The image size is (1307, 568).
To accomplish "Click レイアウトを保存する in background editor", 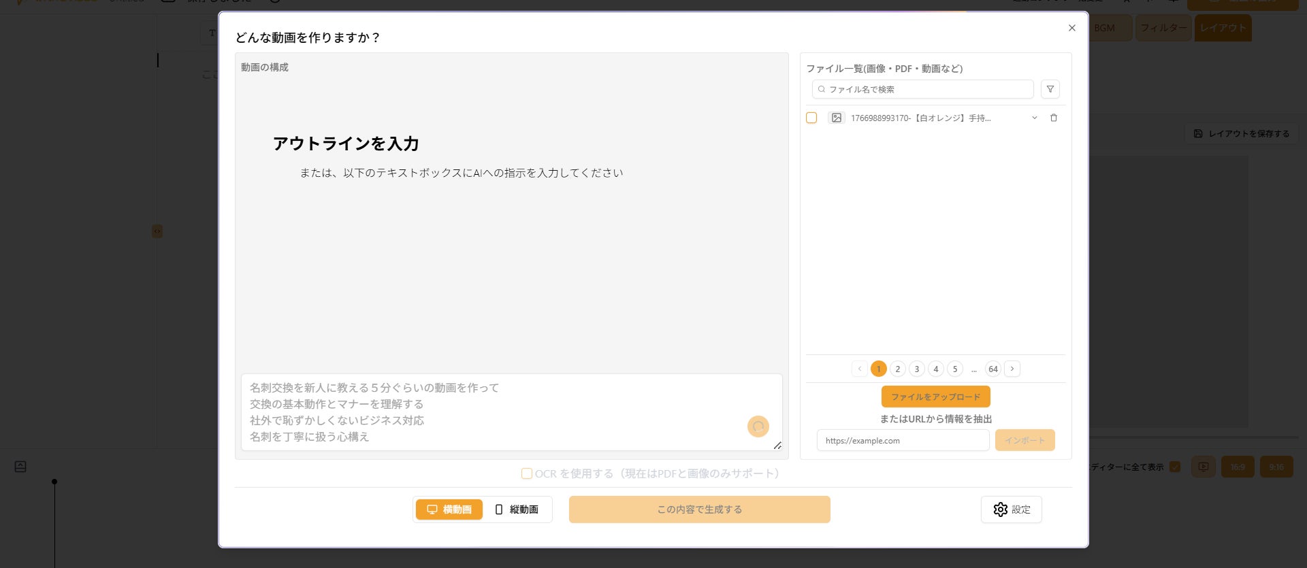I will tap(1242, 134).
